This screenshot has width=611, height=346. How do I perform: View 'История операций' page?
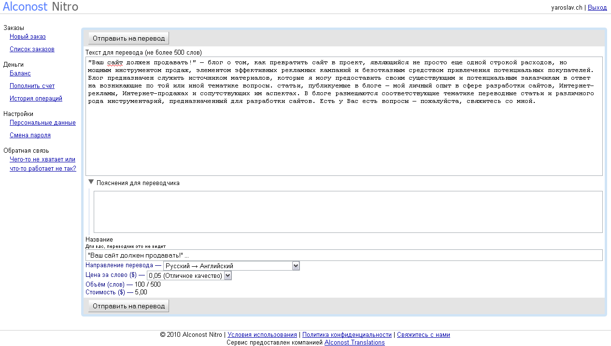click(36, 99)
